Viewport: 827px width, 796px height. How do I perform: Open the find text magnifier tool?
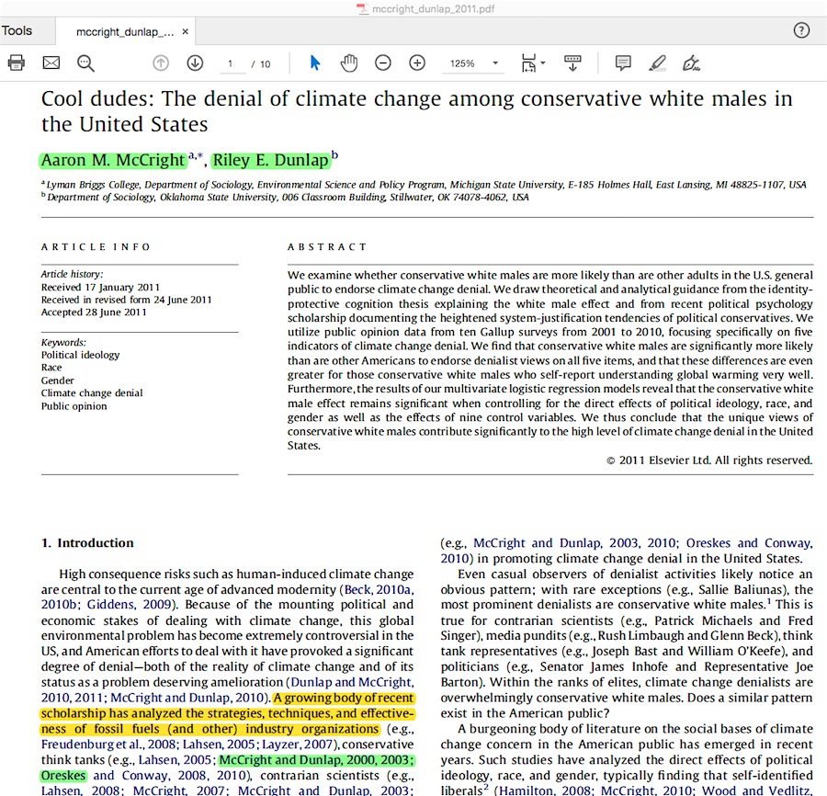pyautogui.click(x=85, y=63)
